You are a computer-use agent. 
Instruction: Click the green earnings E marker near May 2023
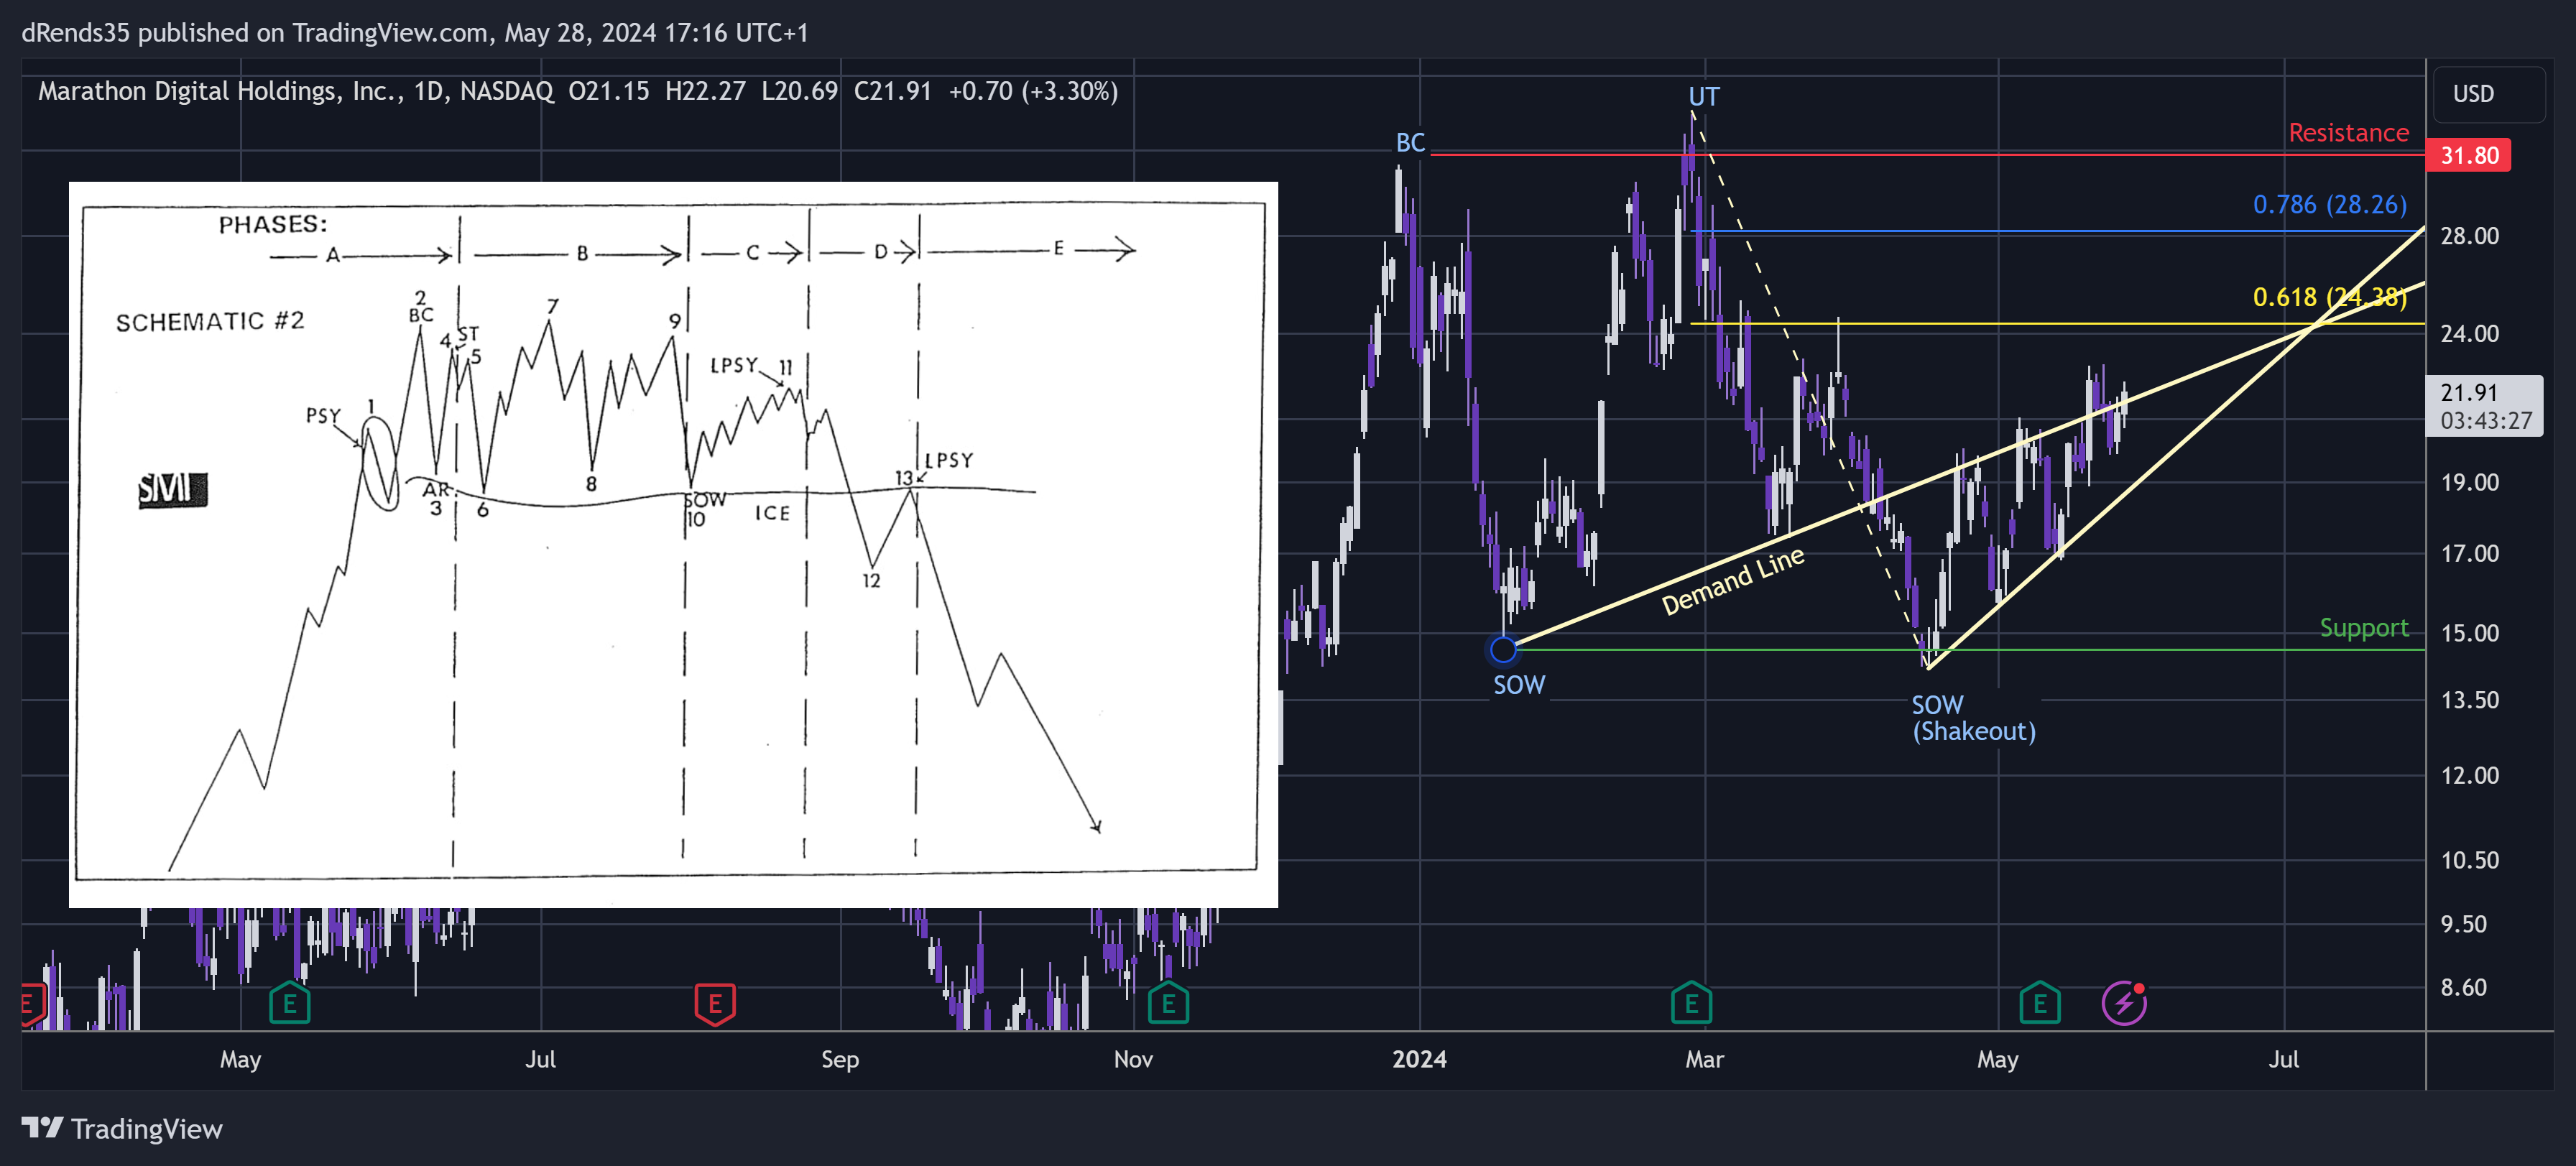pyautogui.click(x=290, y=1003)
